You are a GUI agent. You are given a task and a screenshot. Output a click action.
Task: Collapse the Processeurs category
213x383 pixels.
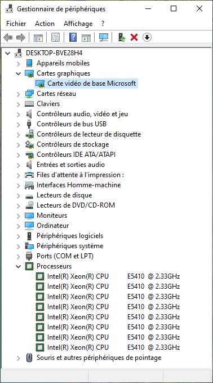pyautogui.click(x=19, y=266)
